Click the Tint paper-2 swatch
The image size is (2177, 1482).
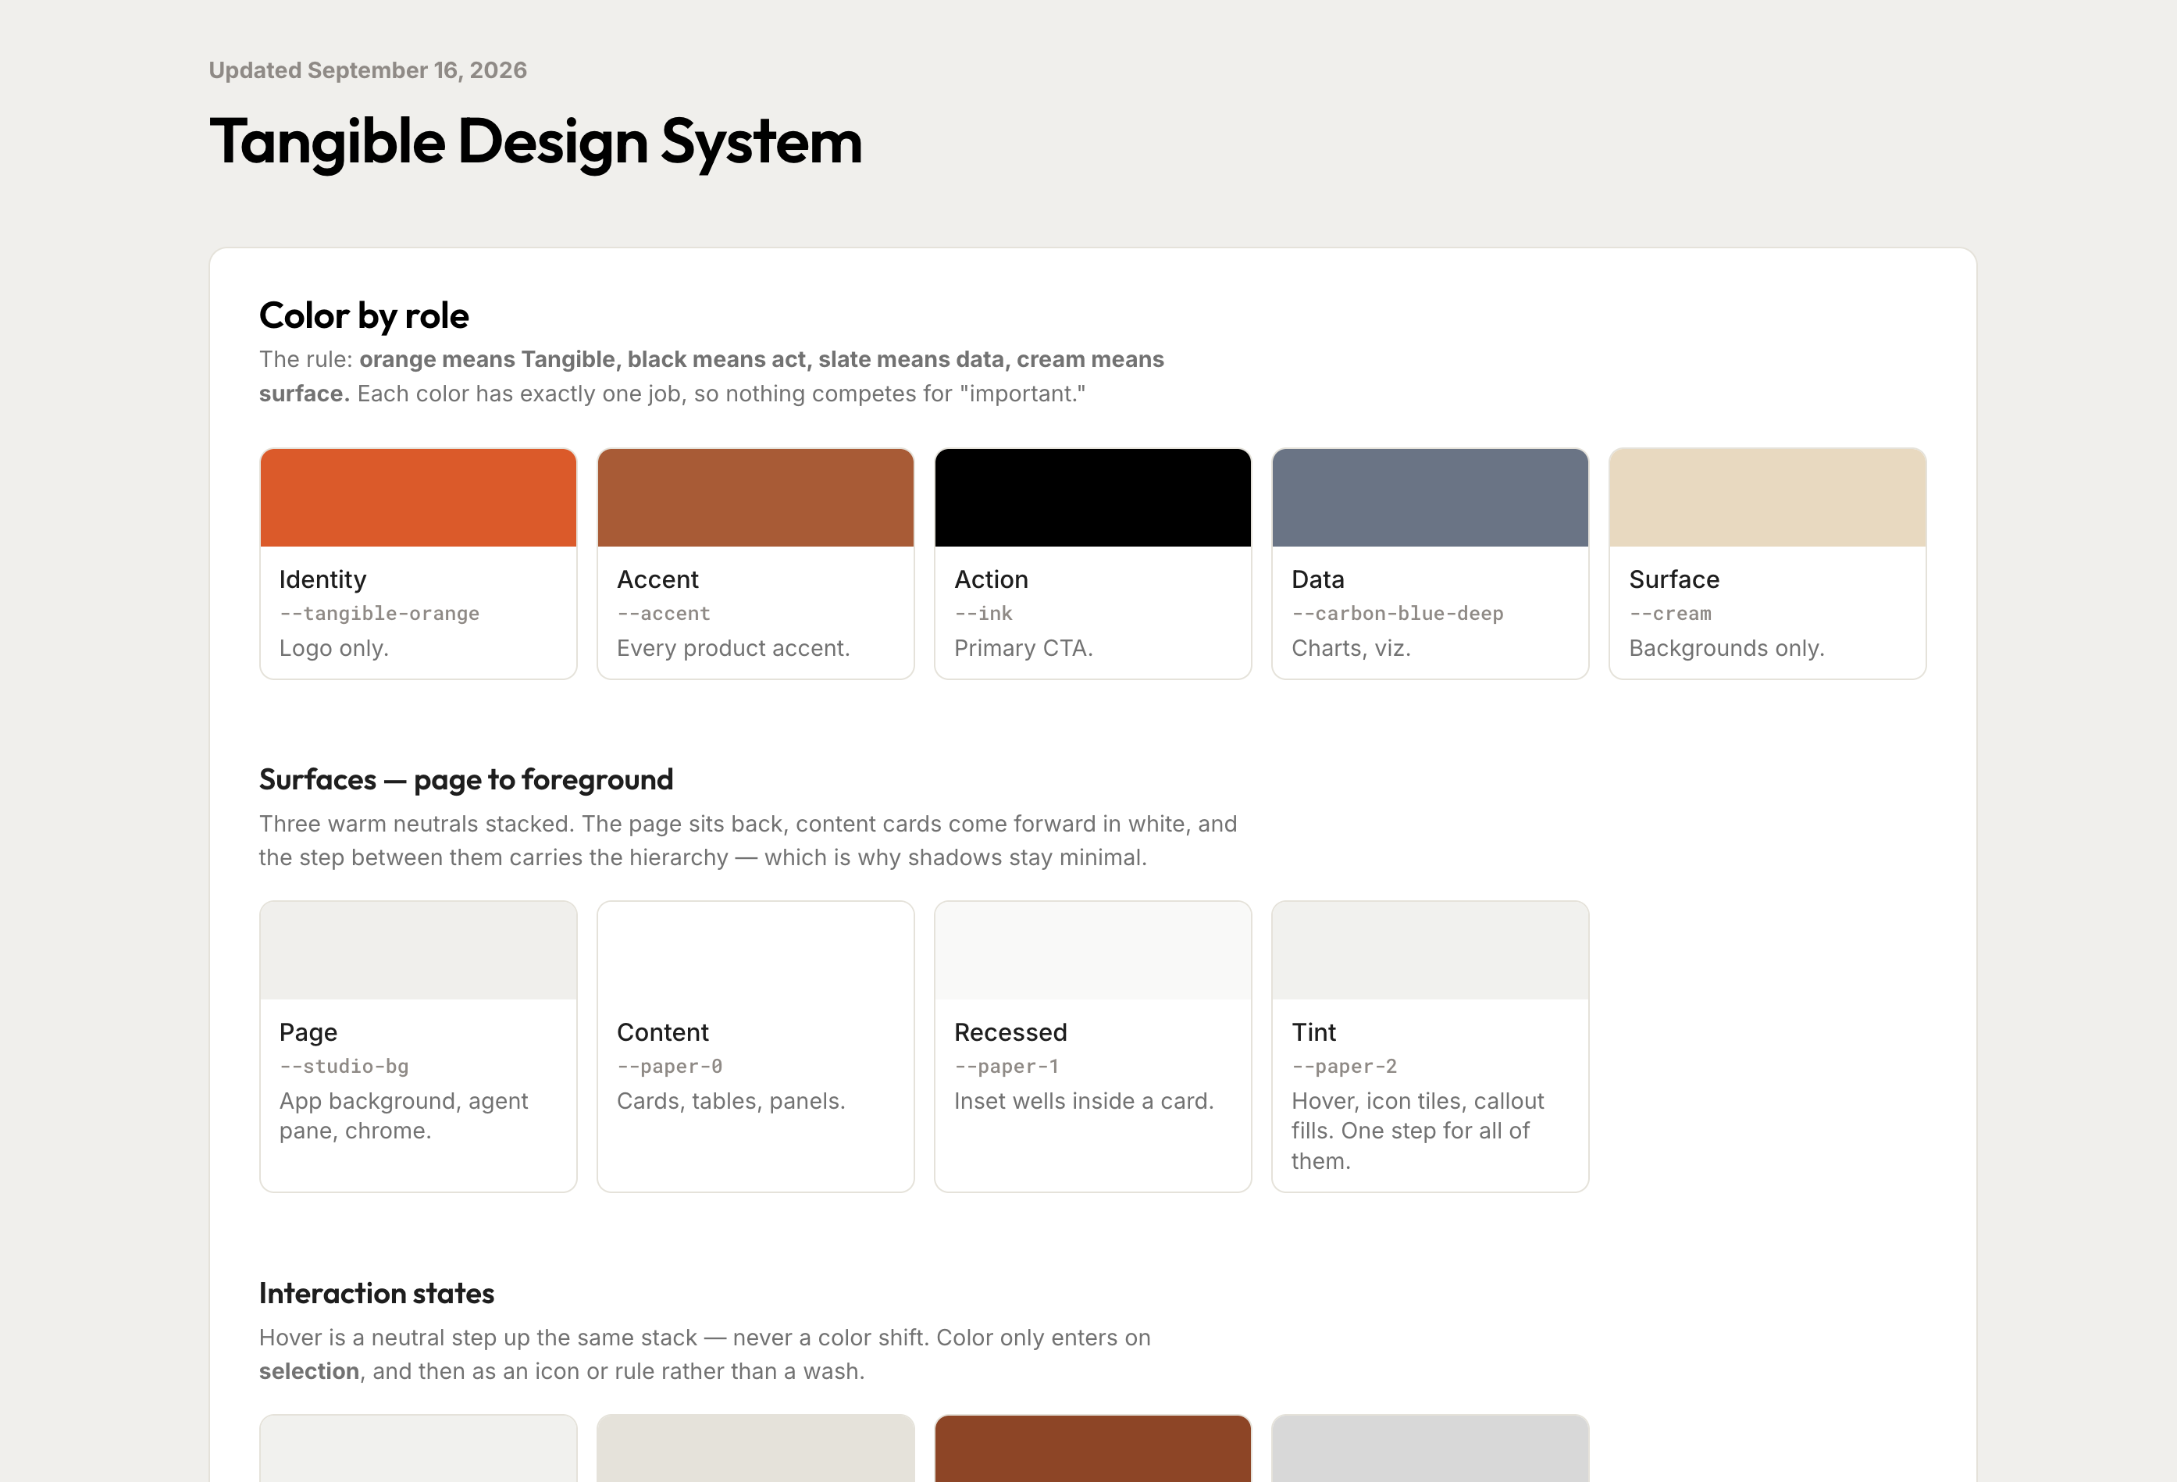(1430, 950)
